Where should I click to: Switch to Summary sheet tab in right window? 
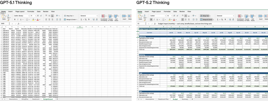[x=185, y=99]
